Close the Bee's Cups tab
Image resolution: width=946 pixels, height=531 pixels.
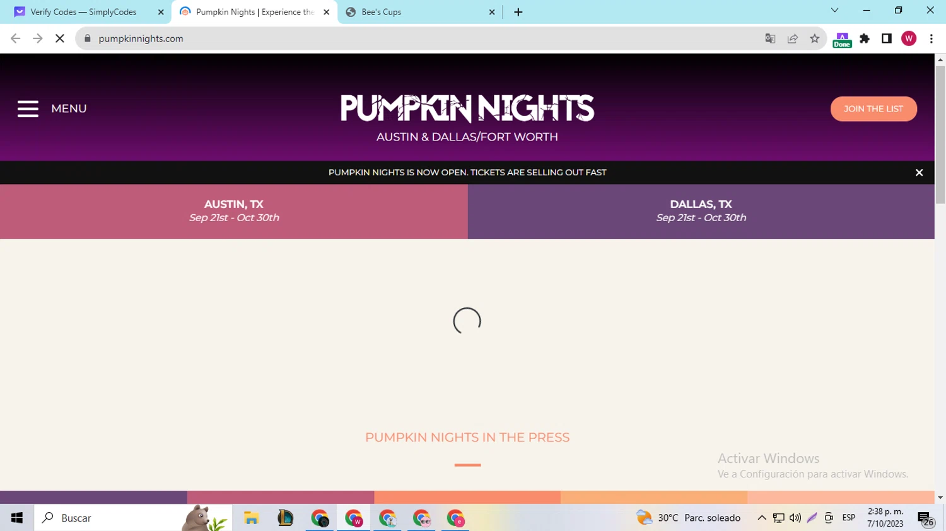tap(492, 12)
